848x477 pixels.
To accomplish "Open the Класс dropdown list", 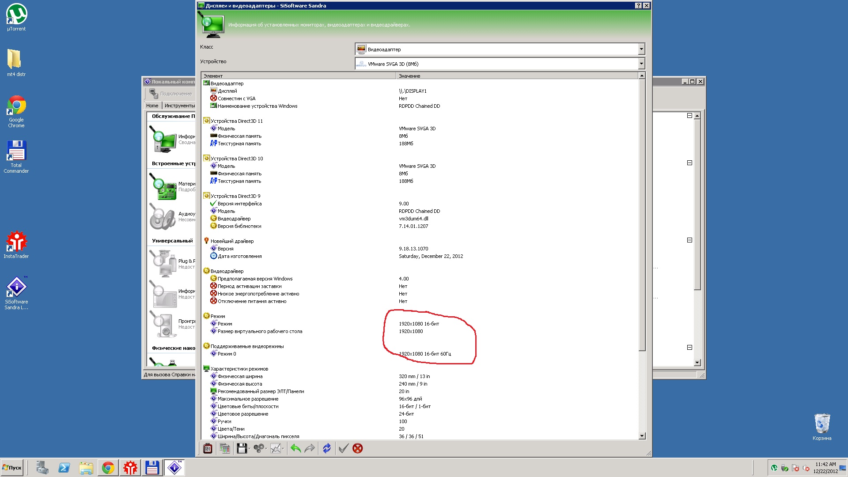I will click(x=641, y=49).
